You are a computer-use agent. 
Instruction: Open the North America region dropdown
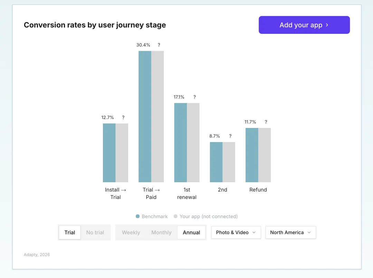click(x=290, y=232)
